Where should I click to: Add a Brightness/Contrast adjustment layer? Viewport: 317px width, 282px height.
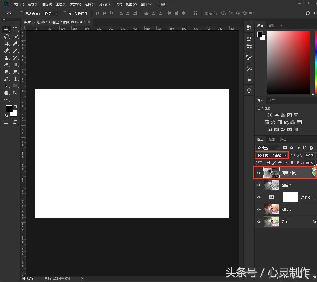[270, 115]
